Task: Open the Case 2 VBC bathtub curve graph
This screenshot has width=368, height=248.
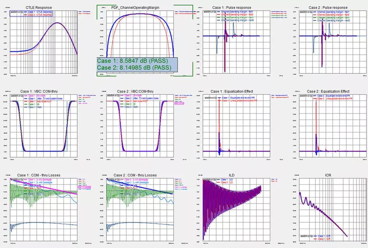Action: (140, 126)
